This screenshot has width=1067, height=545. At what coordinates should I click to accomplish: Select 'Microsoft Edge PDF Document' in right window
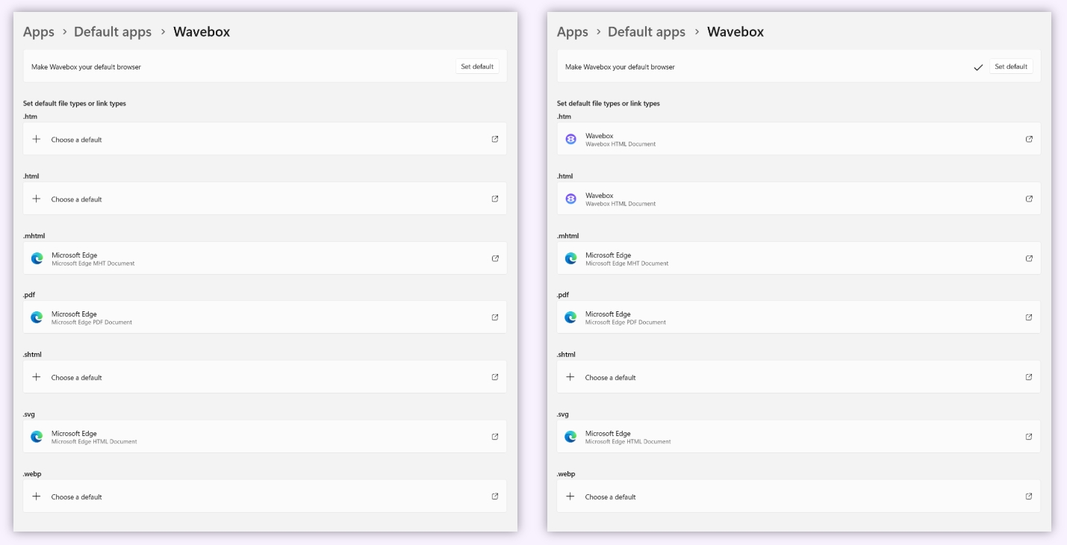626,323
